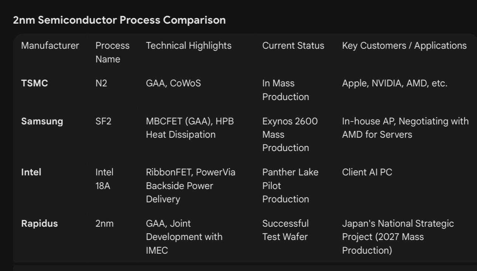
Task: Click the "2nm Semiconductor Process Comparison" title
Action: click(x=119, y=20)
